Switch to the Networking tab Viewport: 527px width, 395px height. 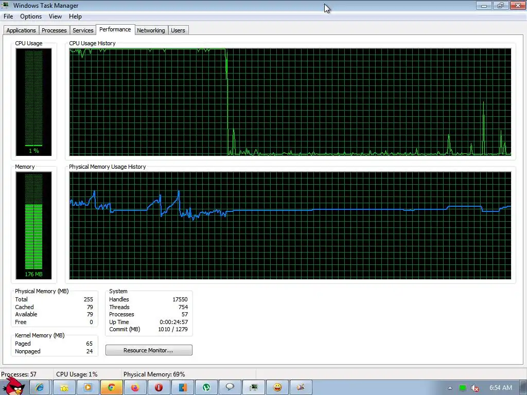(151, 30)
